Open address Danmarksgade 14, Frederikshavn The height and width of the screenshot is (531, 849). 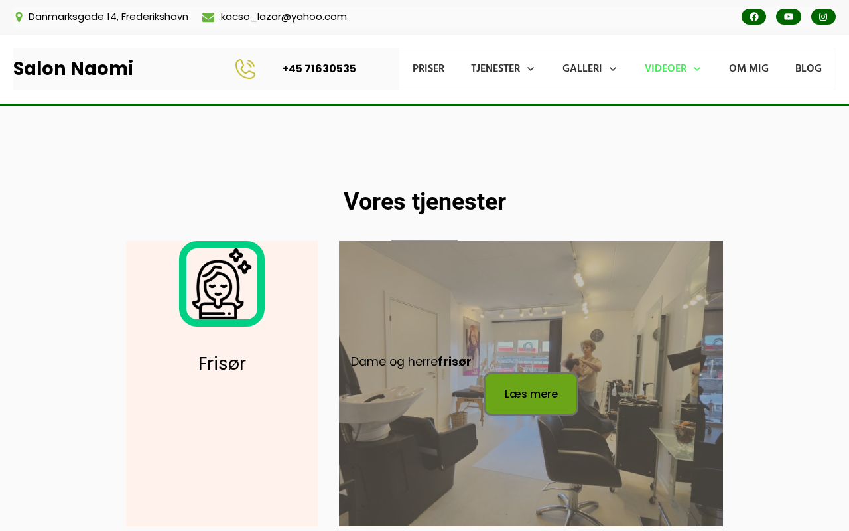click(108, 17)
